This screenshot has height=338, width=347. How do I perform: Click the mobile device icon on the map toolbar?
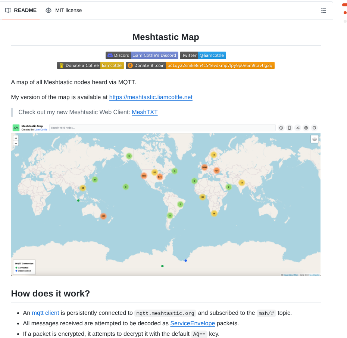click(x=289, y=127)
